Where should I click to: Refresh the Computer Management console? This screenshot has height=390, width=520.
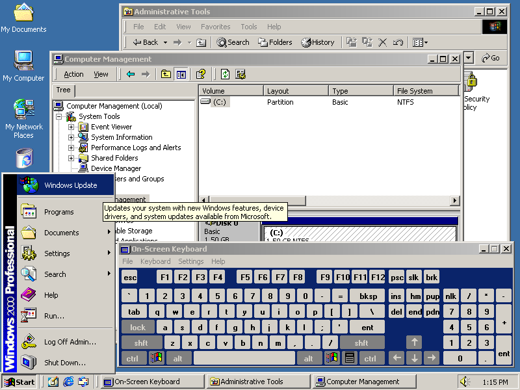(x=224, y=73)
